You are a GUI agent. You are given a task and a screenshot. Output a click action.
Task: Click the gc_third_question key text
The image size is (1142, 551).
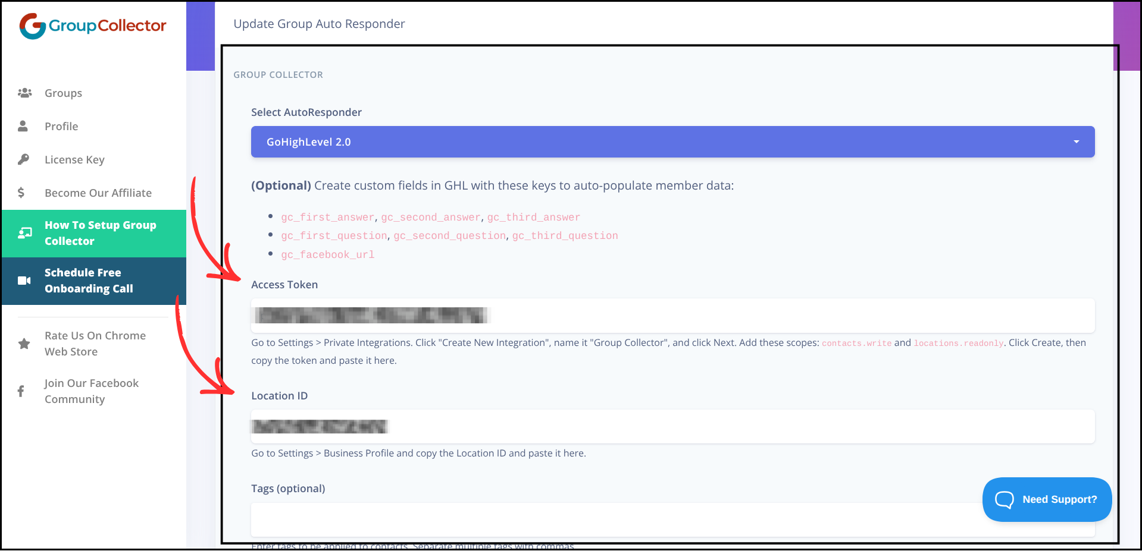pos(565,236)
